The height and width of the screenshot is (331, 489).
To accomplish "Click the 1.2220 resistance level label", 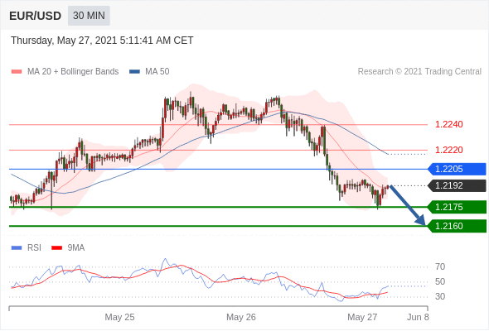I will [x=448, y=150].
